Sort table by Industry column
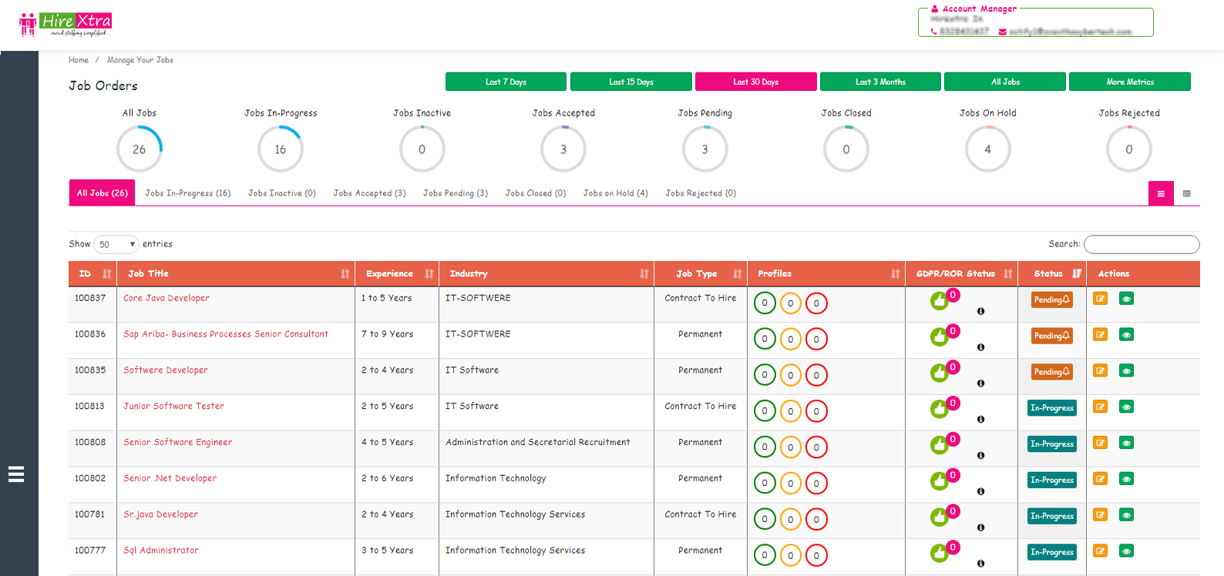The width and height of the screenshot is (1224, 576). click(546, 273)
